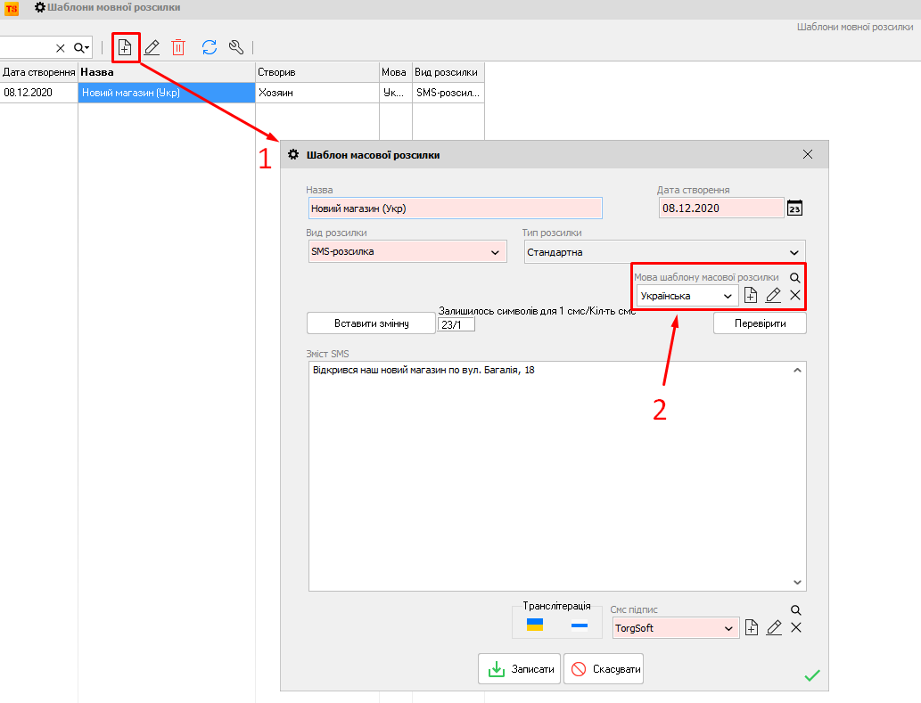Click the edit pencil icon in toolbar
This screenshot has height=703, width=921.
tap(152, 47)
